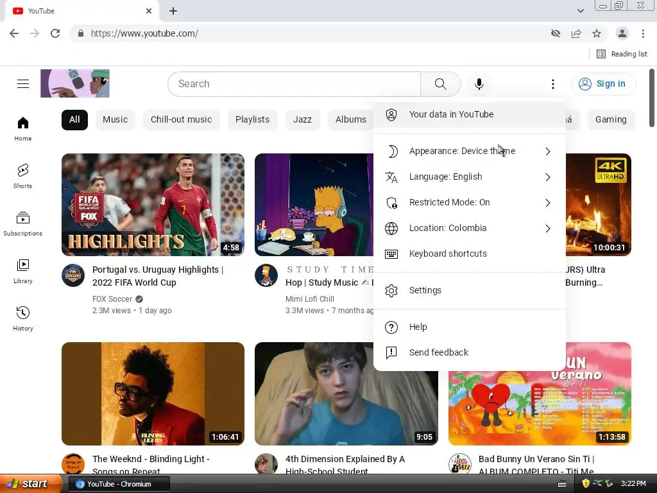Viewport: 657px width, 493px height.
Task: Open a new browser tab with plus
Action: tap(173, 11)
